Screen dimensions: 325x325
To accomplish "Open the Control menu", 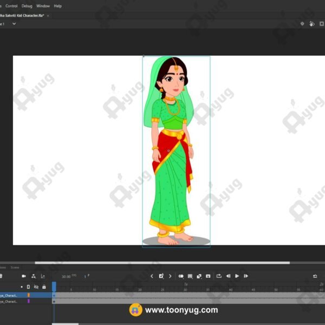I will [x=11, y=6].
